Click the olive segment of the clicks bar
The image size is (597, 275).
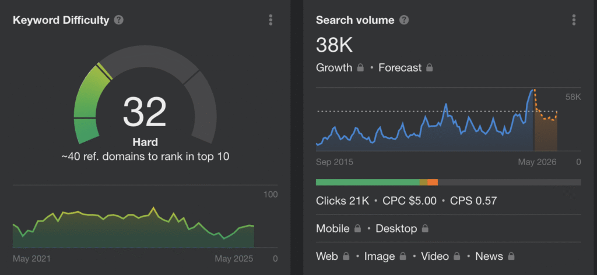point(423,183)
